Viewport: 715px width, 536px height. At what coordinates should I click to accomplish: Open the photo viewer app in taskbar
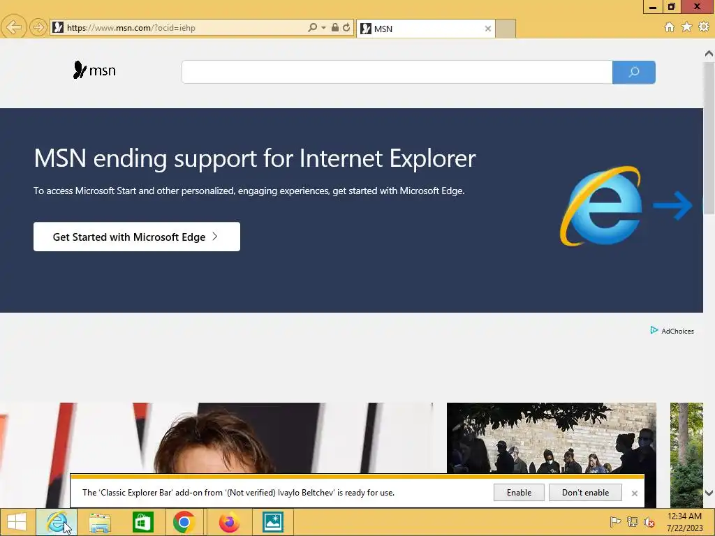coord(273,522)
